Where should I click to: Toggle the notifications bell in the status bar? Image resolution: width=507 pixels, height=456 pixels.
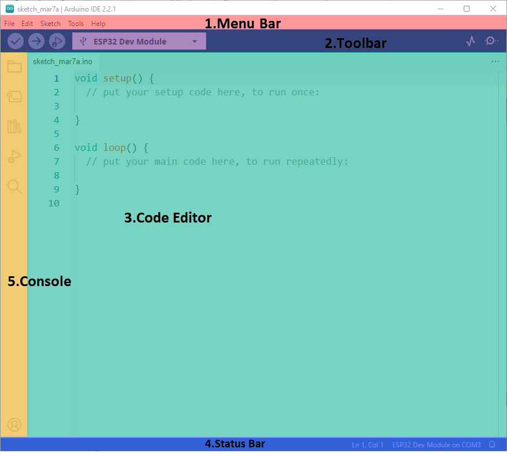coord(492,444)
